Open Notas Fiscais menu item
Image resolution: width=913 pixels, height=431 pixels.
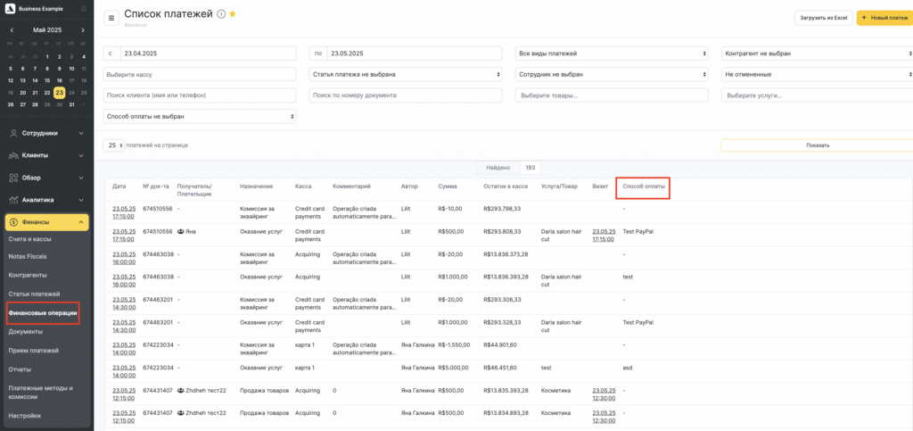[28, 256]
